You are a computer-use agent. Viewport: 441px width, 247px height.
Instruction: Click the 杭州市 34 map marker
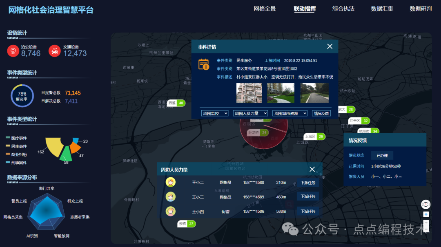[368, 131]
